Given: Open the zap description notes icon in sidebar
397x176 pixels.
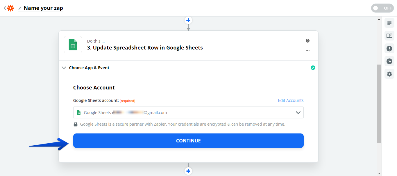Looking at the screenshot, I should coord(389,23).
